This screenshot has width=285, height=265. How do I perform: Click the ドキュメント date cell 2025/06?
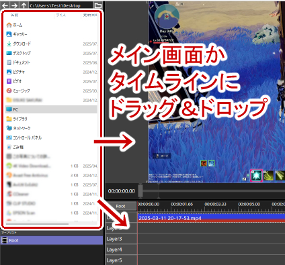(x=90, y=62)
